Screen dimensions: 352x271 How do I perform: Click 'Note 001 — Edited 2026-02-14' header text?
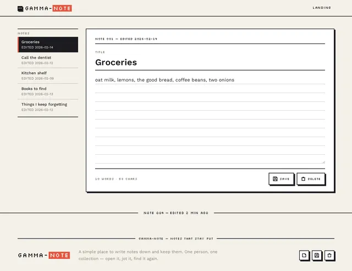point(126,39)
